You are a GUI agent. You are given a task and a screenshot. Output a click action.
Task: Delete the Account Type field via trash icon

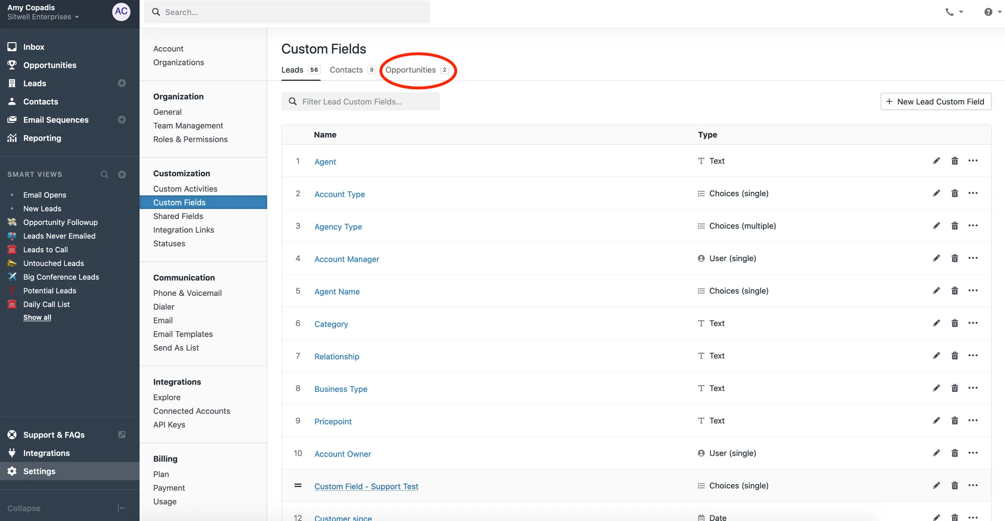[x=954, y=193]
